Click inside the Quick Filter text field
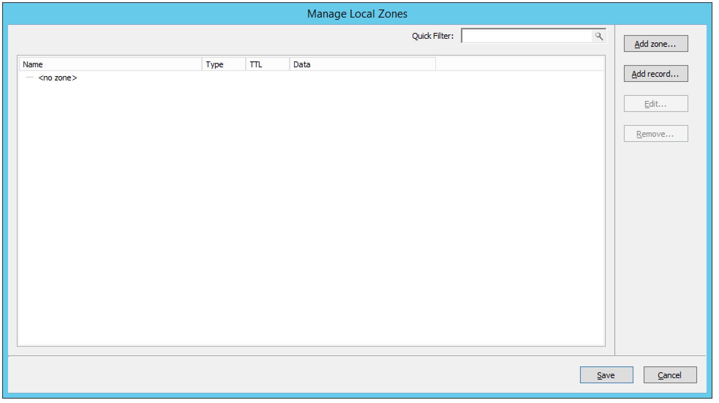The height and width of the screenshot is (403, 719). click(x=527, y=36)
